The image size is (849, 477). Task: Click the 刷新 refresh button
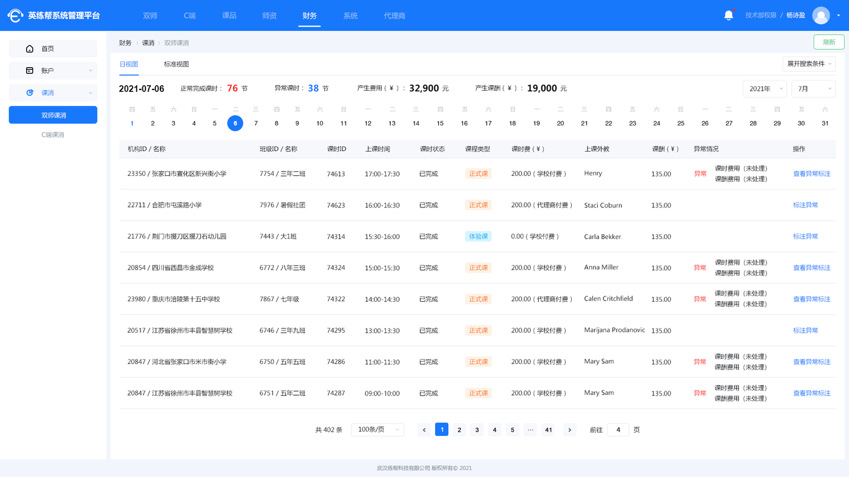[829, 42]
